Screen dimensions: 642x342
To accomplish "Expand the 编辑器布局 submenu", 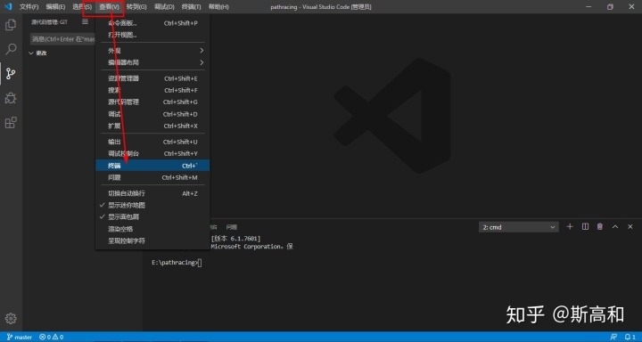I will [x=152, y=62].
